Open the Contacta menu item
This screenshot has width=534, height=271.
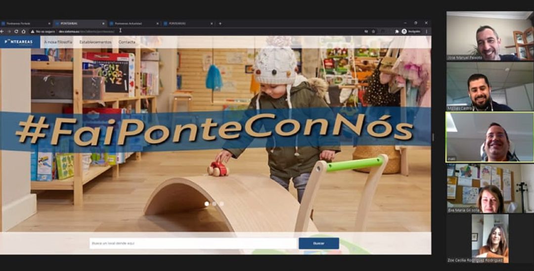[127, 42]
